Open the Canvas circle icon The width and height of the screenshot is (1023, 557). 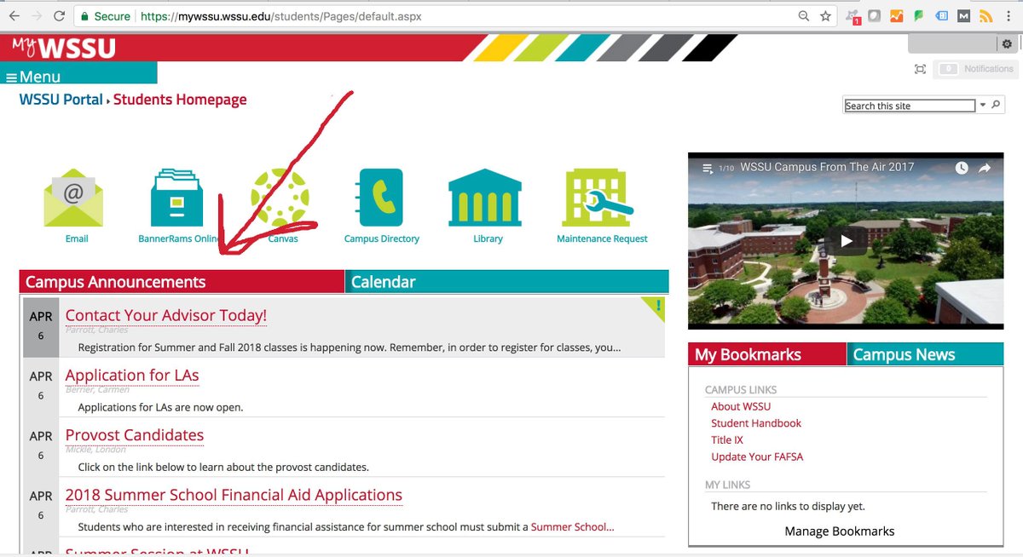pos(280,198)
